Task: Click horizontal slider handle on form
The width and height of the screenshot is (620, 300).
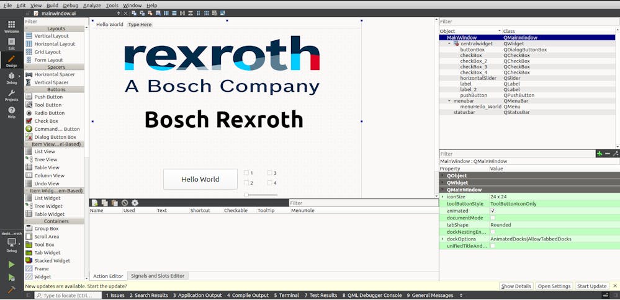Action: [246, 195]
